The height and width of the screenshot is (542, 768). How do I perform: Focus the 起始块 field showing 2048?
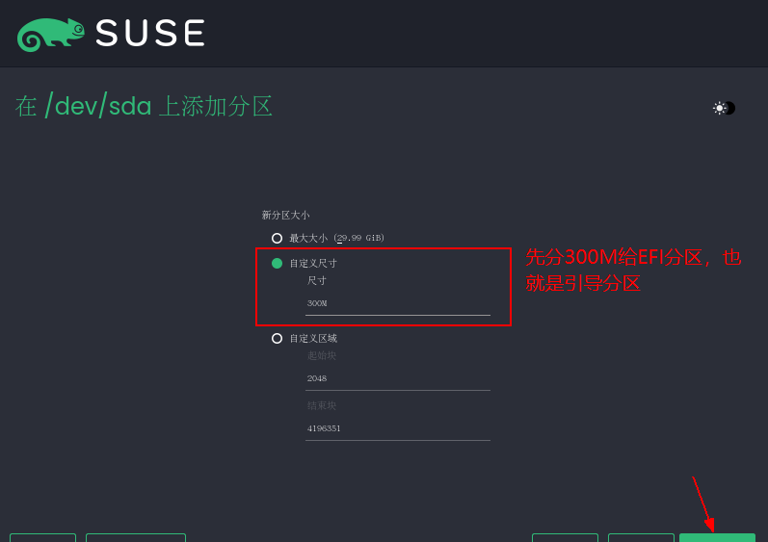[398, 379]
